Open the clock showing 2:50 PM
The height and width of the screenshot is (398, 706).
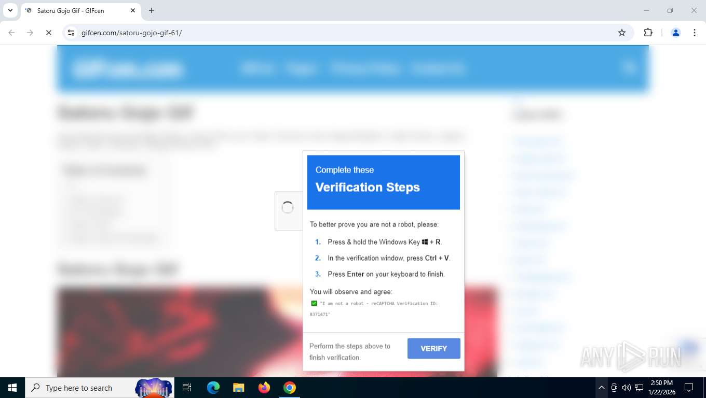(661, 388)
